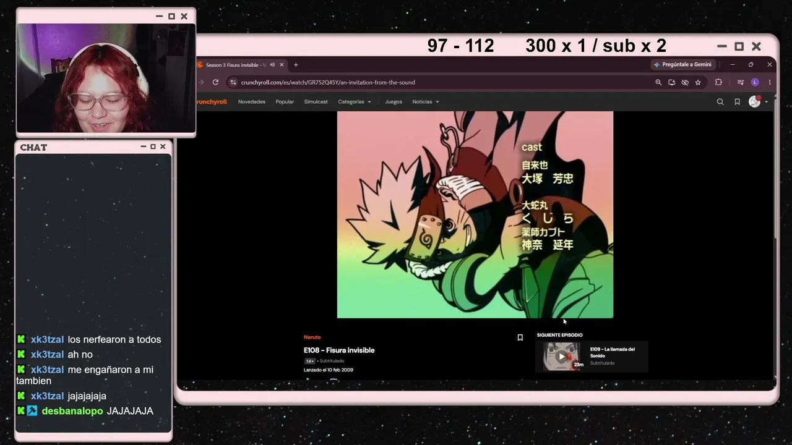792x445 pixels.
Task: Minimize the stream overlay frame window
Action: click(x=721, y=46)
